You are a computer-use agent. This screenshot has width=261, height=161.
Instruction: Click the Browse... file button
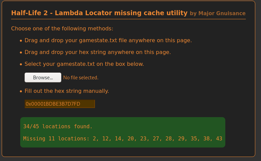pyautogui.click(x=43, y=78)
